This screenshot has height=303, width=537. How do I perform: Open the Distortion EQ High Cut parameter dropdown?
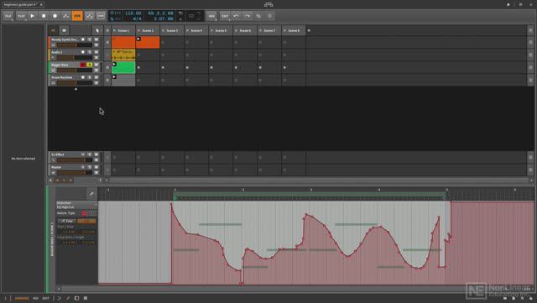click(76, 205)
